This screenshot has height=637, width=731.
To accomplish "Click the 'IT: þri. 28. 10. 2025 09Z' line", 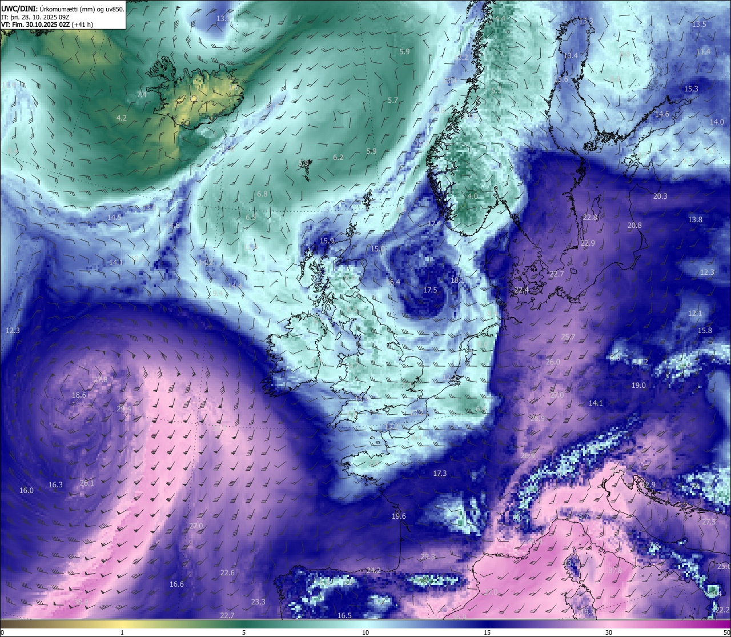I will (35, 17).
